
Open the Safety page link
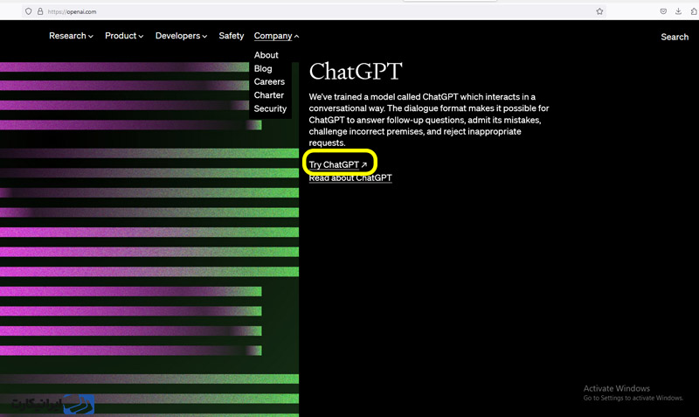point(231,36)
